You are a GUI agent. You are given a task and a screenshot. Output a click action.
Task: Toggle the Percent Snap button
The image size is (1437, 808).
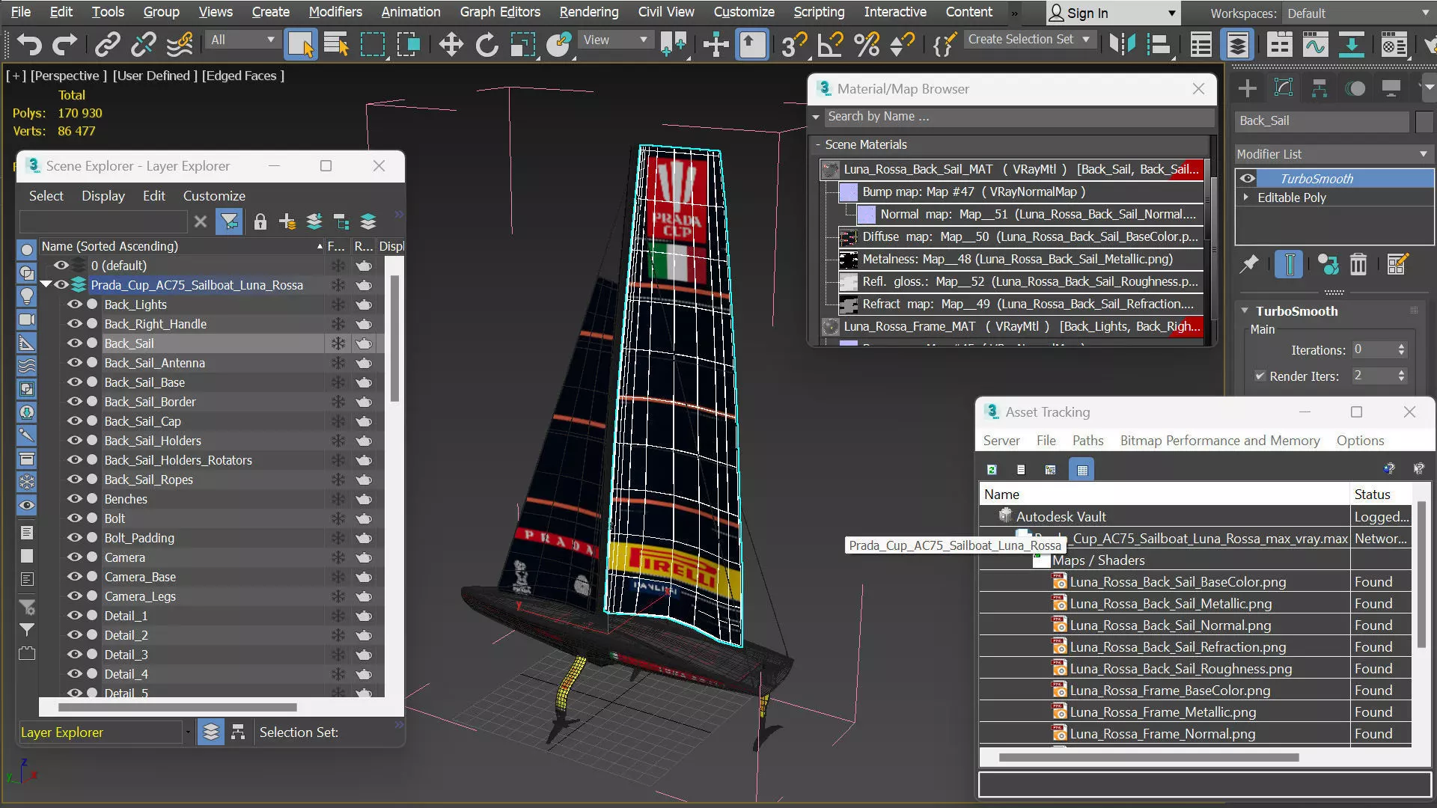[867, 45]
